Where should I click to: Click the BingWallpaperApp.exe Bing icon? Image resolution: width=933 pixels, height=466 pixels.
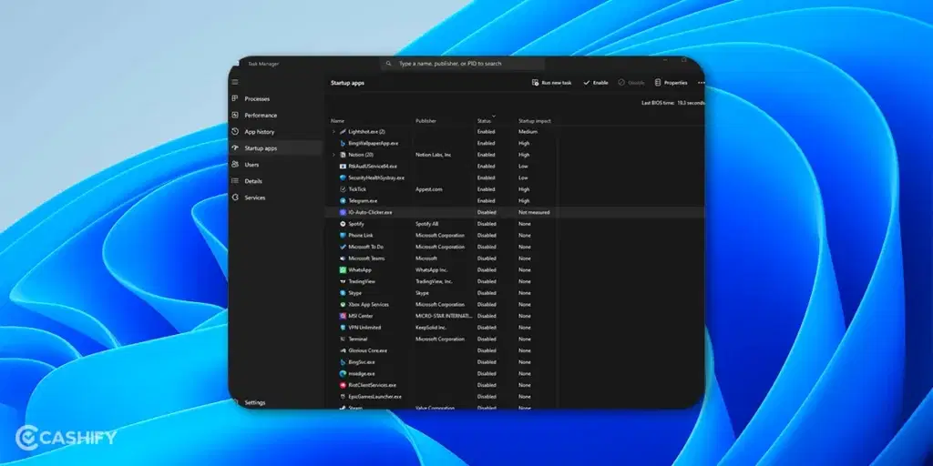tap(343, 143)
